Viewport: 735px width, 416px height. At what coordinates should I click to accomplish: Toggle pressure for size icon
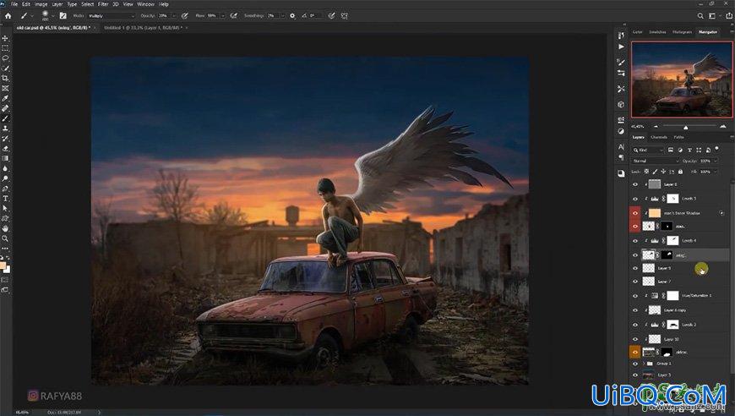pos(332,15)
